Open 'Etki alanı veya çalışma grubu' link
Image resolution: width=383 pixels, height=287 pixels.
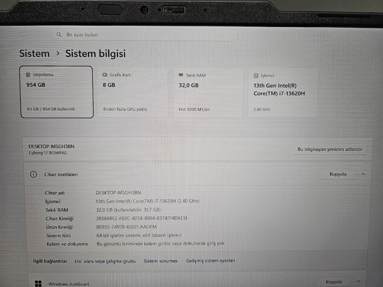pos(105,261)
